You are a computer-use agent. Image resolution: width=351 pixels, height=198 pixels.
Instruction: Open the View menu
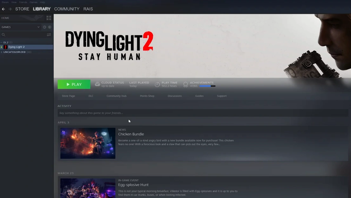pyautogui.click(x=14, y=2)
